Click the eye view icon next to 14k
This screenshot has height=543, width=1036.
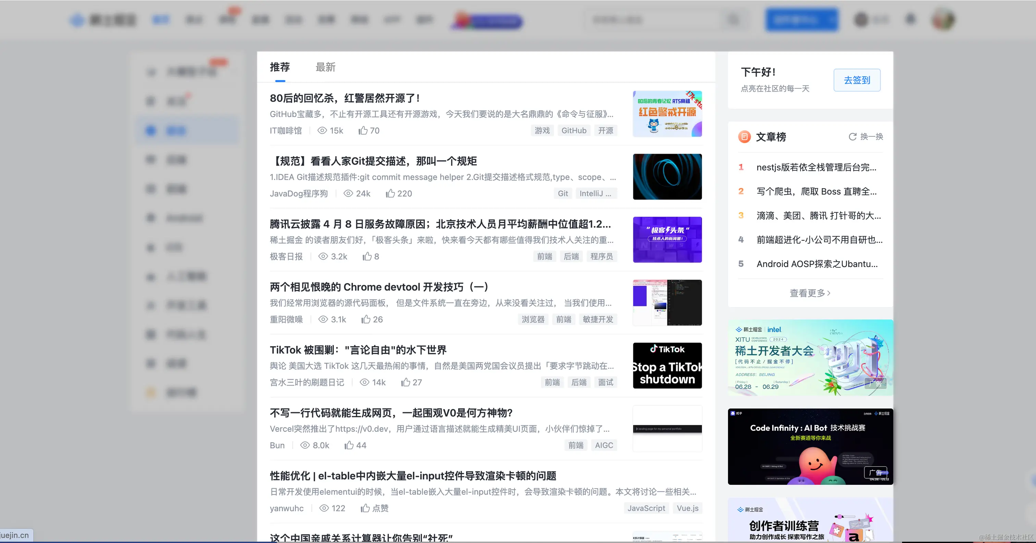[365, 382]
